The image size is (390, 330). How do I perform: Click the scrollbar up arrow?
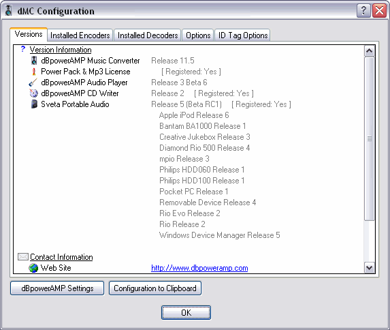click(370, 51)
